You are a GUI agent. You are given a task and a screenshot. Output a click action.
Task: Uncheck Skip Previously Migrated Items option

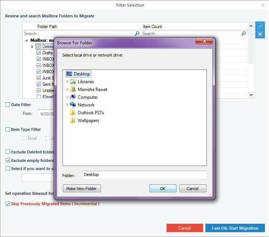point(8,204)
